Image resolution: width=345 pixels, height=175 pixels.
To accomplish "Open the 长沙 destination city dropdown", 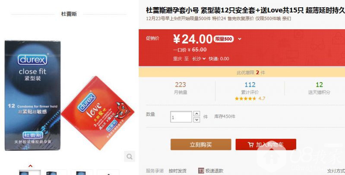I will point(199,59).
